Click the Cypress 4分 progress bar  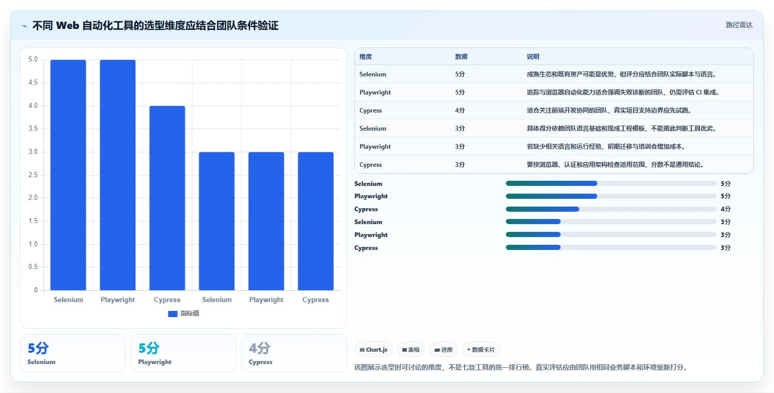tap(611, 209)
